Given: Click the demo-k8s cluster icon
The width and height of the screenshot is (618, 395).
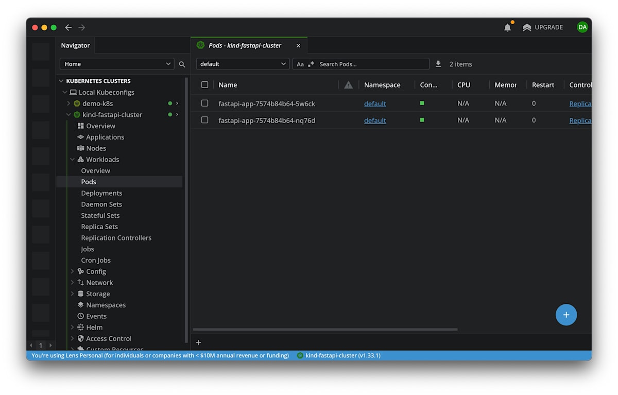Looking at the screenshot, I should coord(77,104).
